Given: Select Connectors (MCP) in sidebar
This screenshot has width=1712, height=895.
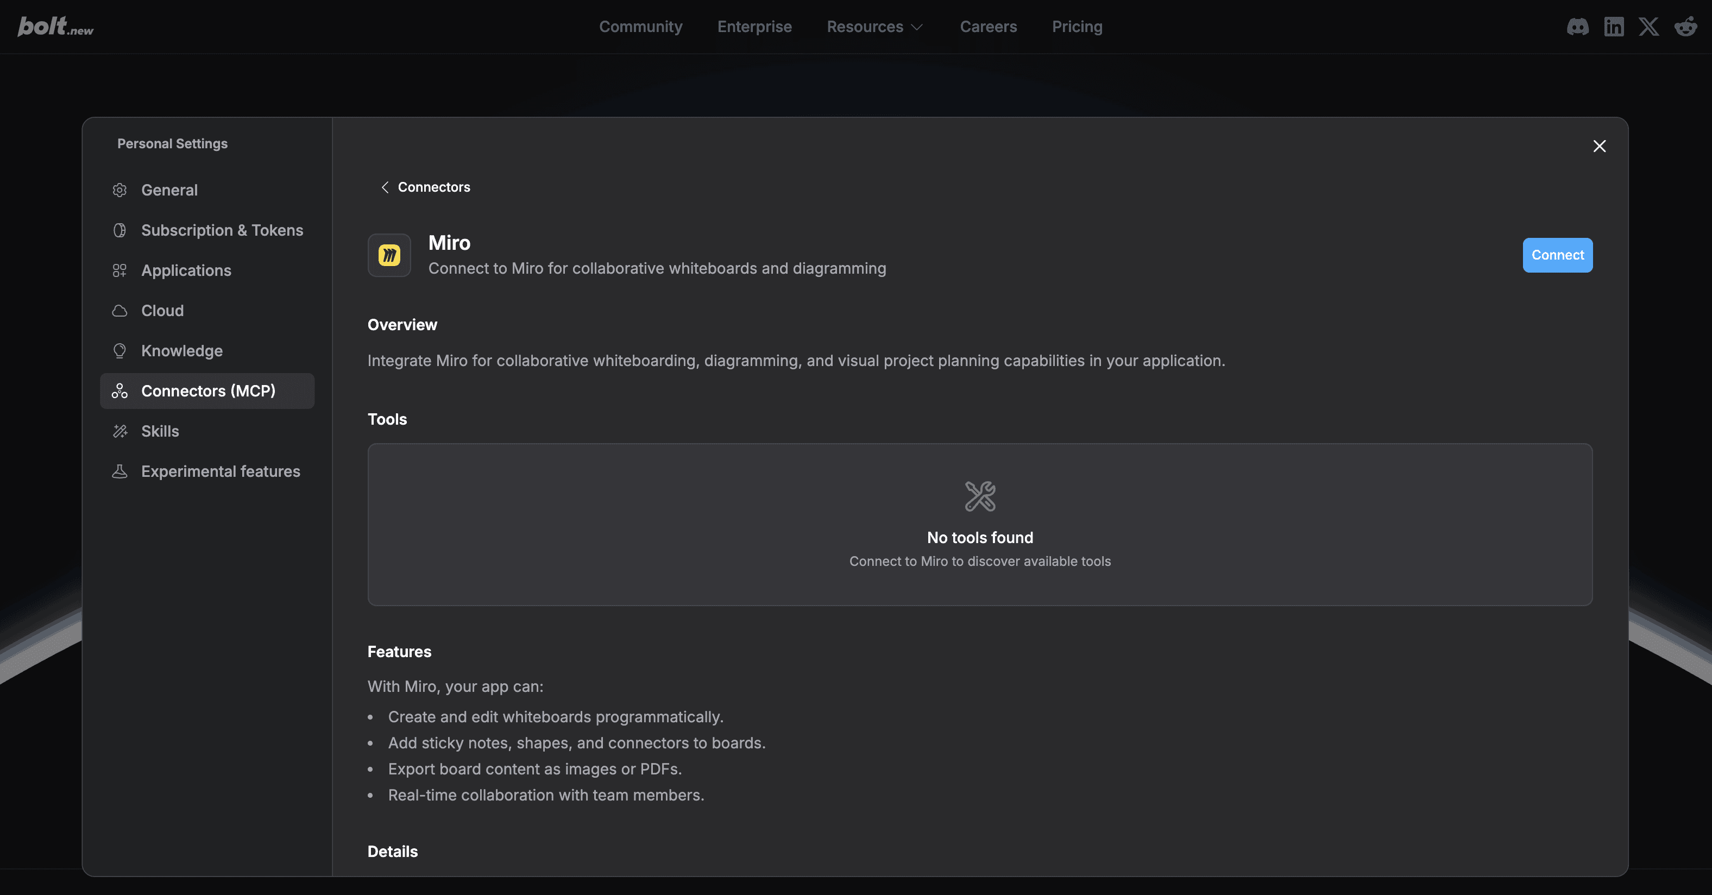Looking at the screenshot, I should (x=207, y=390).
